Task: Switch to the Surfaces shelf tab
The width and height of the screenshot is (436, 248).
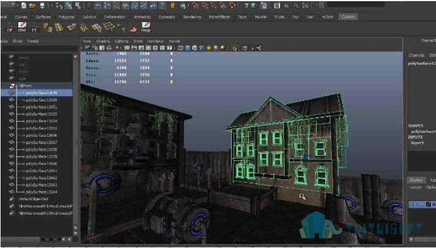Action: click(x=44, y=17)
